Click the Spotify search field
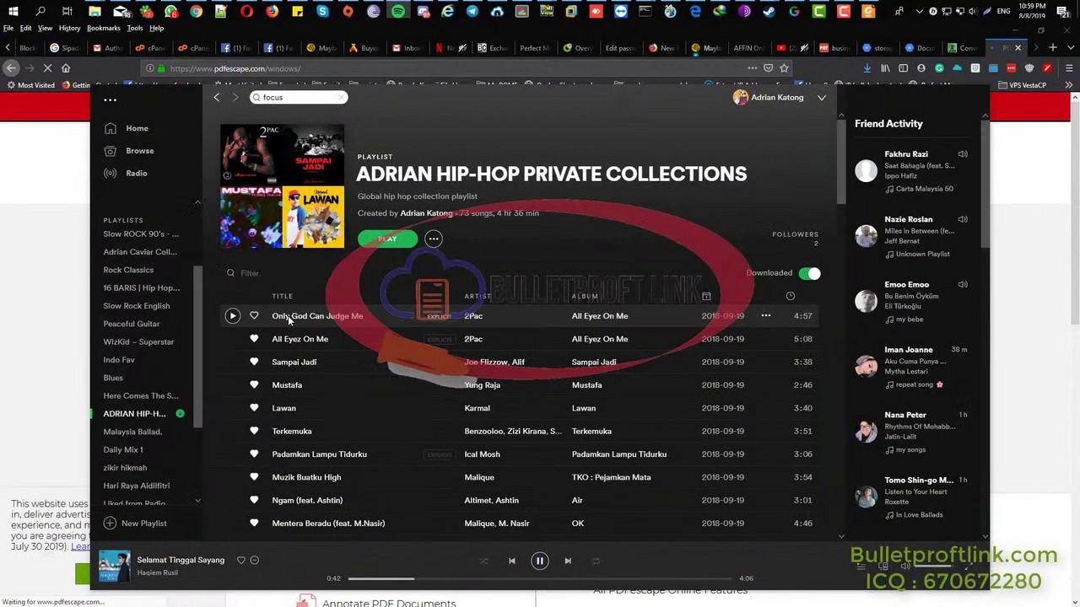This screenshot has width=1080, height=607. pos(299,97)
